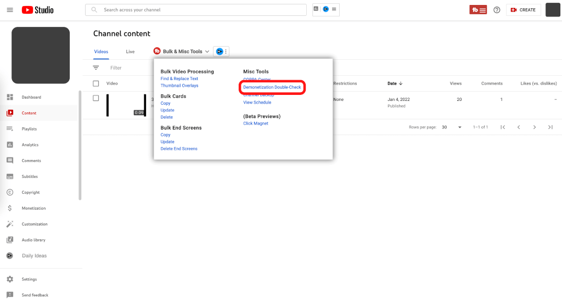
Task: Open Settings gear in sidebar
Action: pos(29,279)
